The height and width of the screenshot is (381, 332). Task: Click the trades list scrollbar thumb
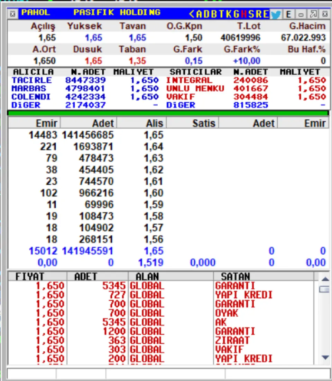[x=324, y=289]
